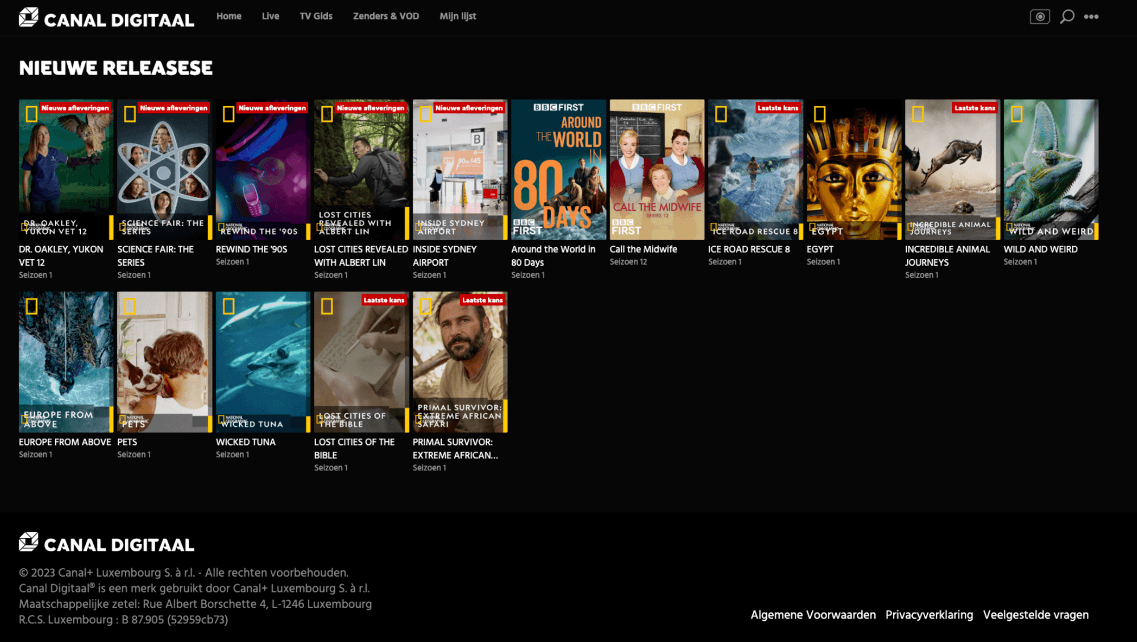Click 'Seizoen 12' under Call the Midwife
Viewport: 1137px width, 642px height.
tap(628, 261)
